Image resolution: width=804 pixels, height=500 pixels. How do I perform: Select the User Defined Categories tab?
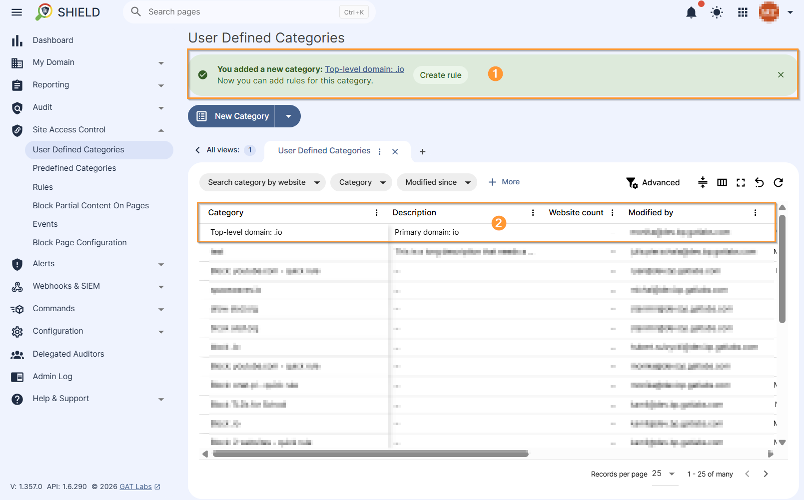pos(324,150)
